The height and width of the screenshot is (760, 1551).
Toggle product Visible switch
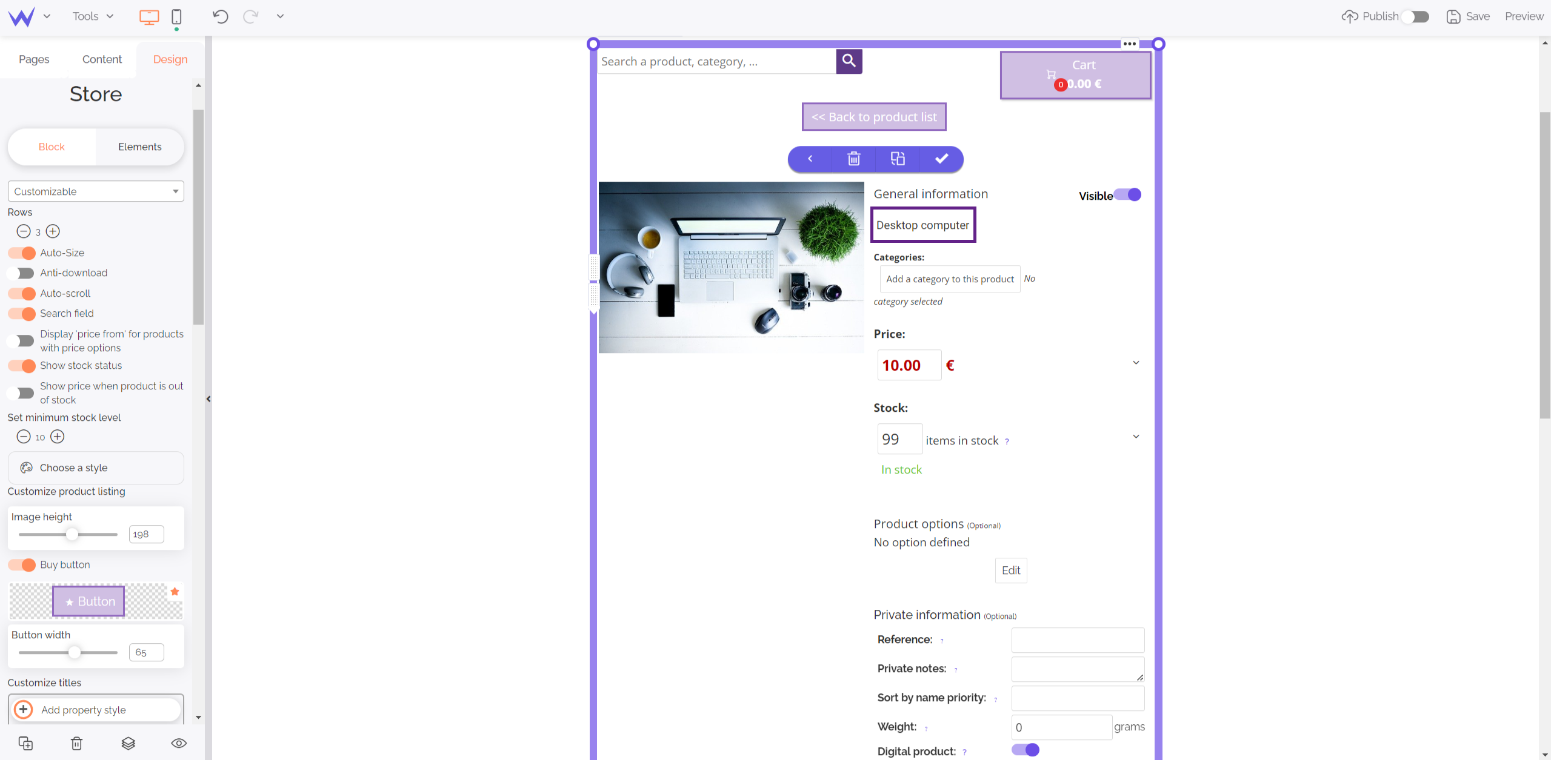[x=1127, y=194]
